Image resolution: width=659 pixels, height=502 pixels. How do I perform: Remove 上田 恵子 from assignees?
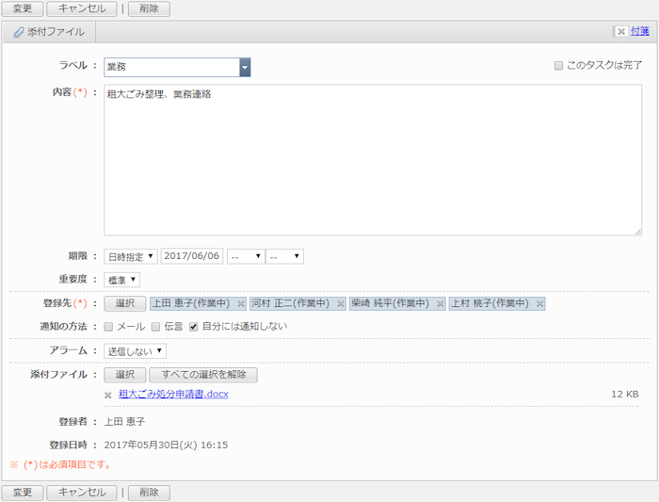coord(241,304)
